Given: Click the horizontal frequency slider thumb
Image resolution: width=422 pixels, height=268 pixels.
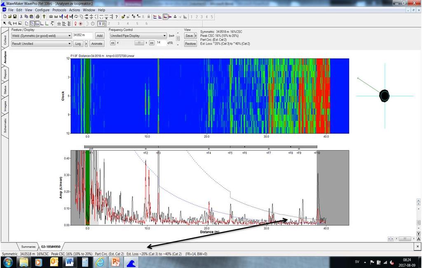Looking at the screenshot, I should click(x=139, y=43).
